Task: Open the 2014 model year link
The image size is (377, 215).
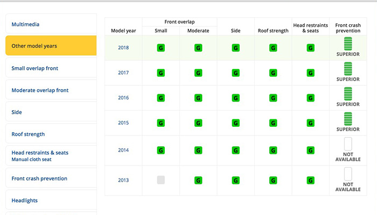Action: tap(123, 150)
